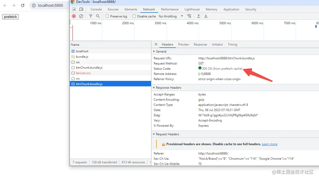Click the Remote Address value

[x=205, y=74]
